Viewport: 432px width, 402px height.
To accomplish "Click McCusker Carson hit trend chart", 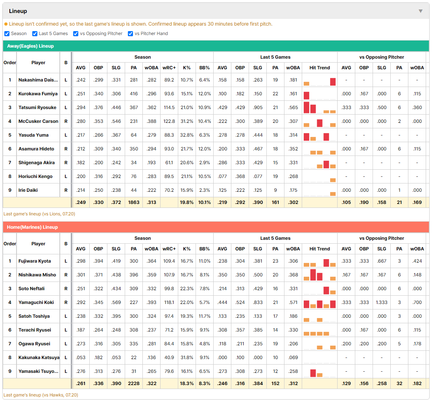I will point(319,121).
